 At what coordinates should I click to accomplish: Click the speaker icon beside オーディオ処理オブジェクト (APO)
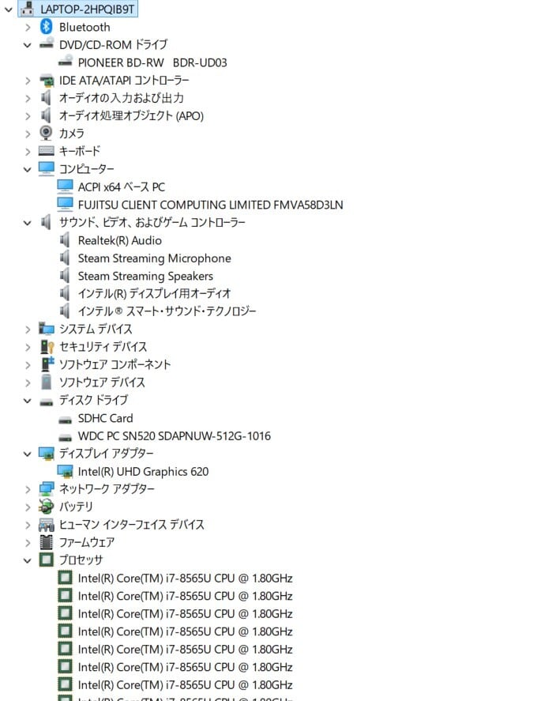(46, 115)
